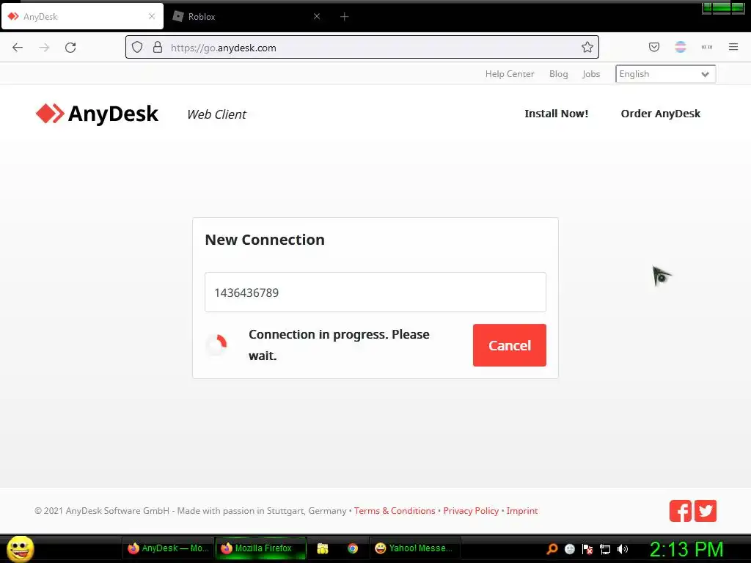Screen dimensions: 751x563
Task: Click the round smiley tray icon
Action: click(x=569, y=549)
